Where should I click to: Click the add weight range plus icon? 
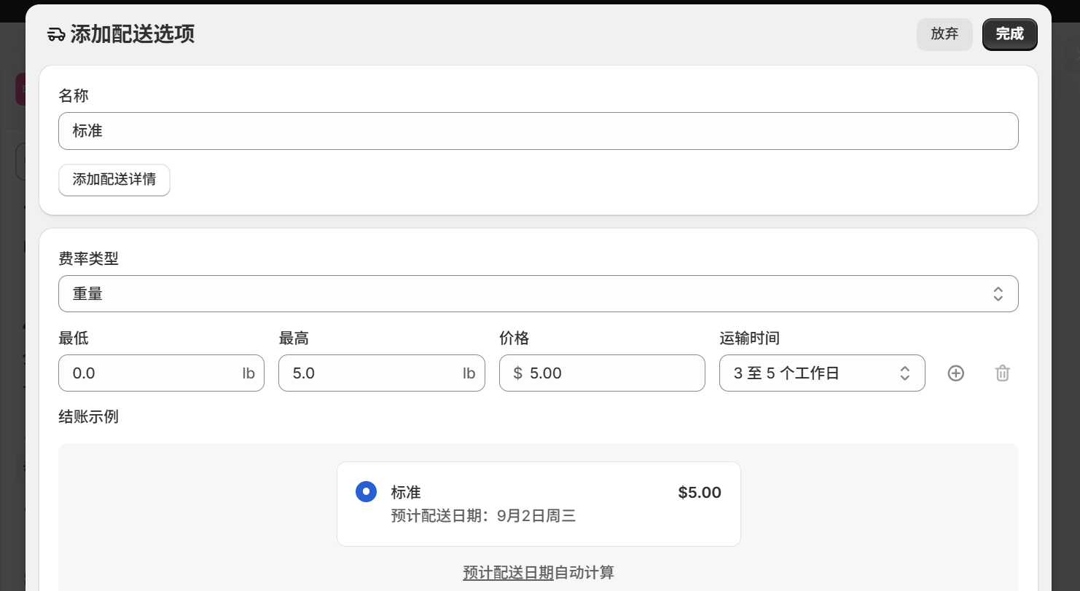click(955, 373)
